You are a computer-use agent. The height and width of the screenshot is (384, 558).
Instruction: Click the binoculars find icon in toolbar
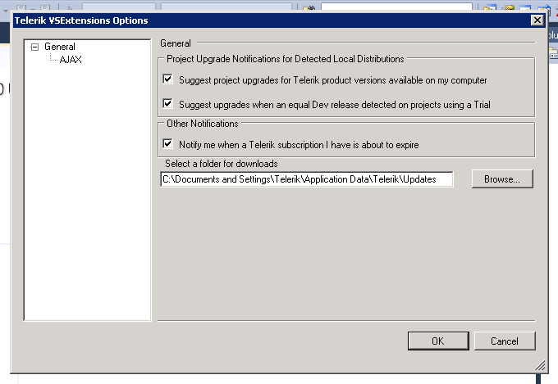coord(309,8)
